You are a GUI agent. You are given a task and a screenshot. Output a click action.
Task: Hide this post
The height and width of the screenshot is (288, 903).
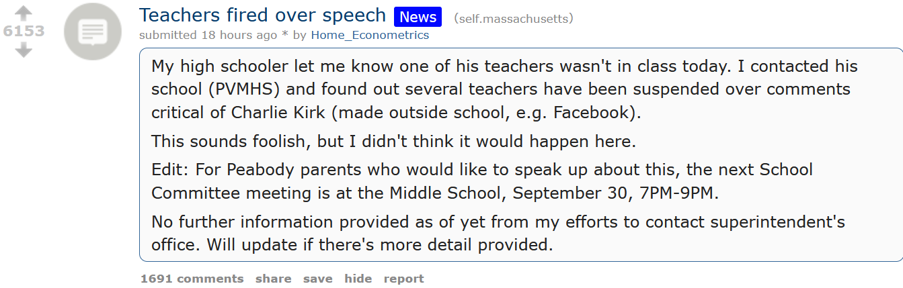[358, 279]
